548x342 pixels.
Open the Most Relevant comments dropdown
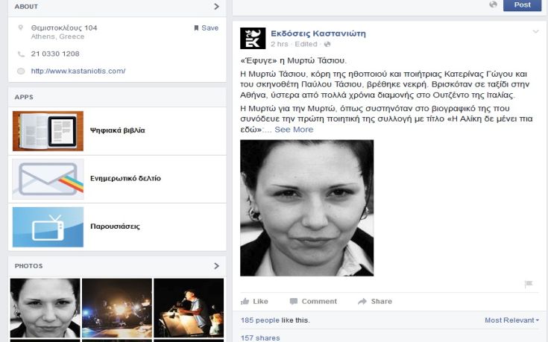pos(511,320)
